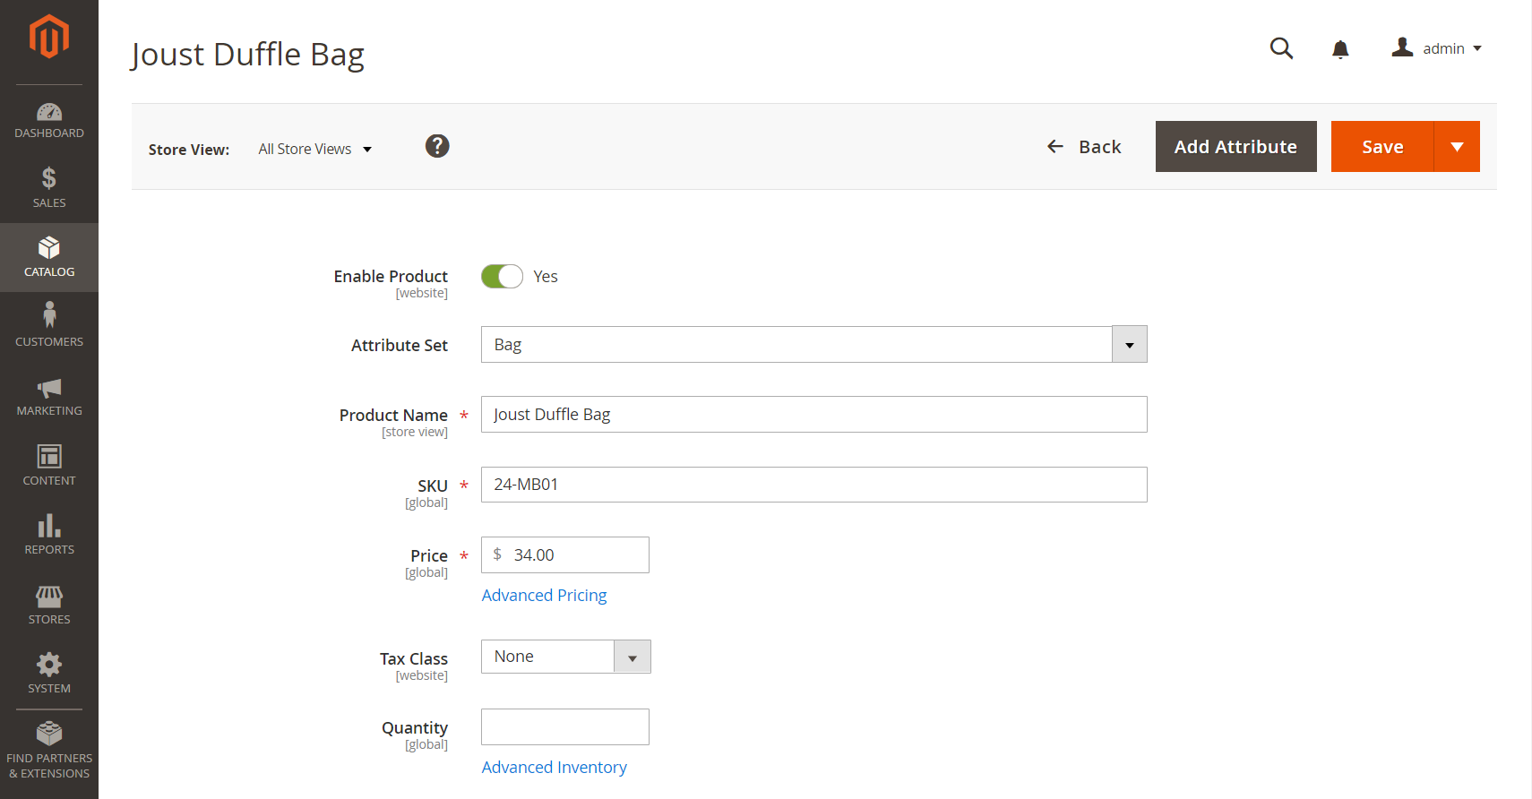The image size is (1532, 799).
Task: Click the Back arrow icon
Action: click(x=1055, y=146)
